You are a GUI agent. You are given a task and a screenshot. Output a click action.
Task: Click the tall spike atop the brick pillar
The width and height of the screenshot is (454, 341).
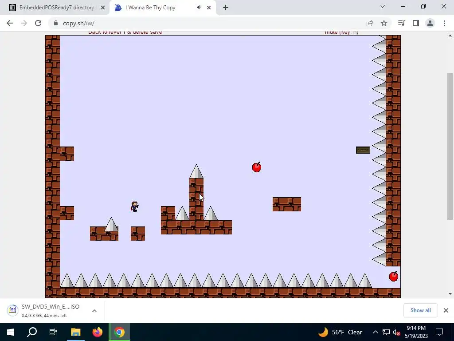point(196,171)
